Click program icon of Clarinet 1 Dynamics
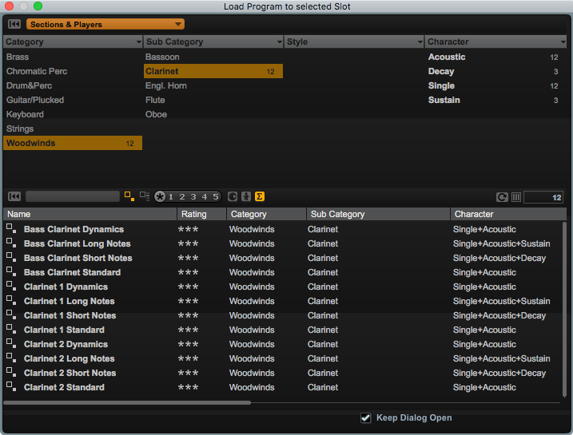 tap(11, 286)
